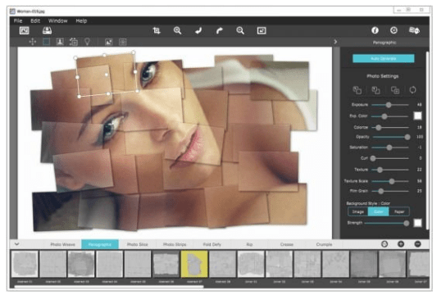Open the white Exp. Color swatch
This screenshot has width=437, height=295.
click(417, 116)
